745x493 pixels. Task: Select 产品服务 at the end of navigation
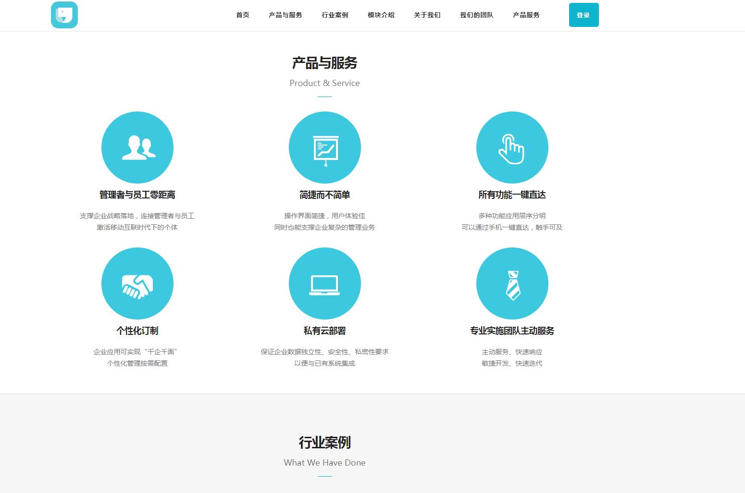pyautogui.click(x=526, y=15)
